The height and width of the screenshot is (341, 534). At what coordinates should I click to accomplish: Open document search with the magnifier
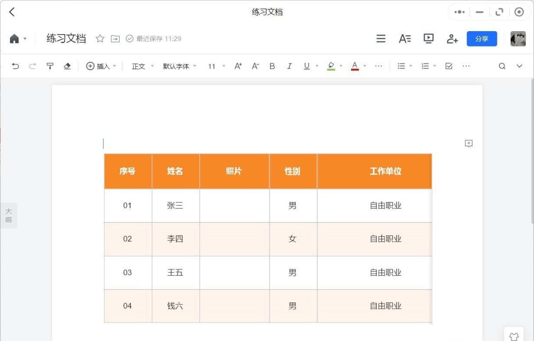click(502, 66)
